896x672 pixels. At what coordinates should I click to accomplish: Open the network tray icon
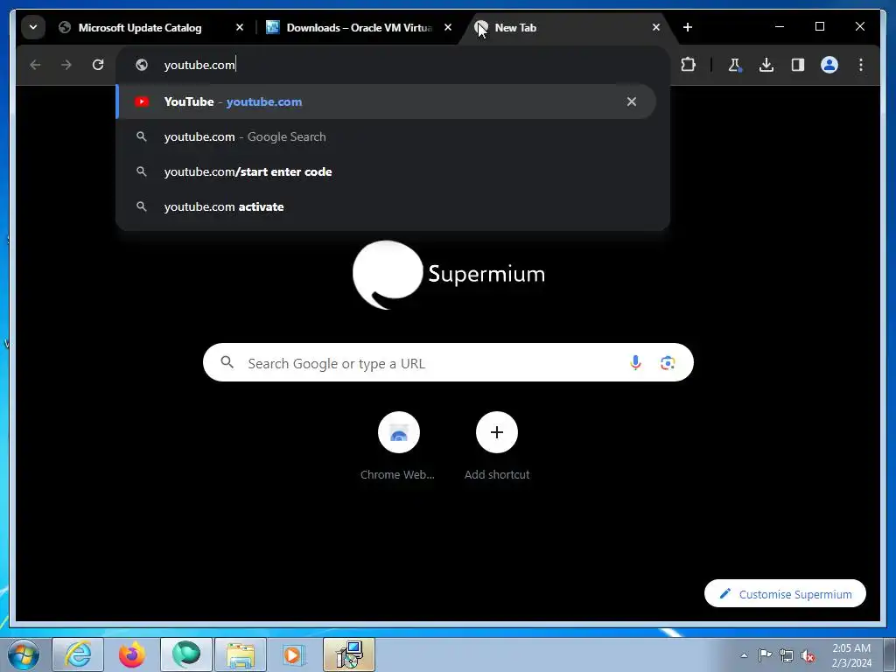[787, 655]
